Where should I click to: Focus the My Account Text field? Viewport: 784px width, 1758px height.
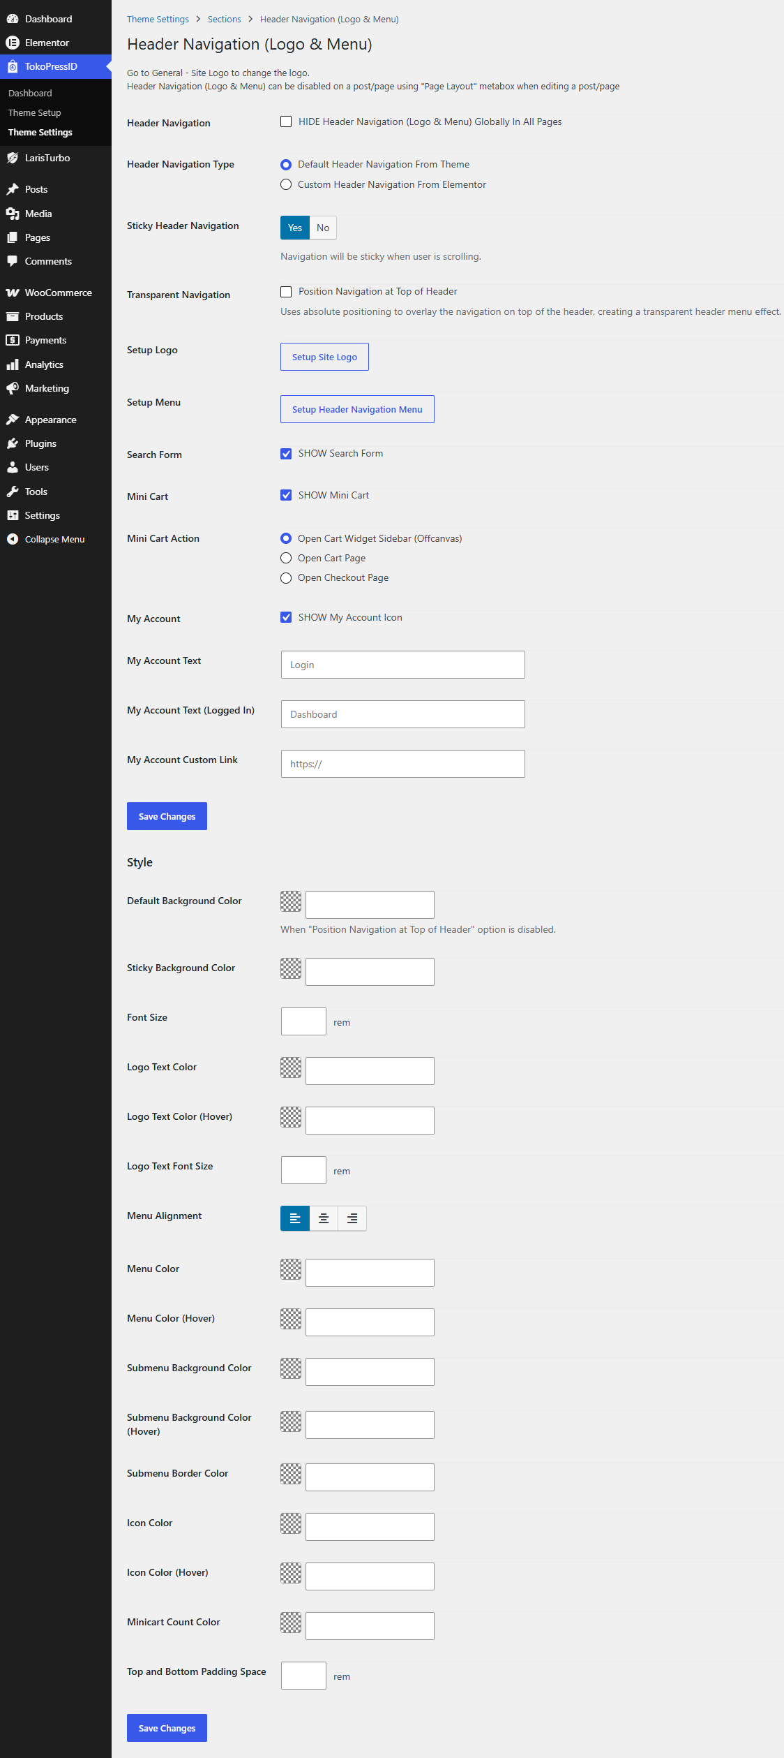tap(403, 665)
